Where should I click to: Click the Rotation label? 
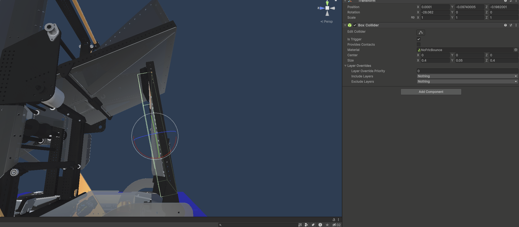[x=354, y=12]
